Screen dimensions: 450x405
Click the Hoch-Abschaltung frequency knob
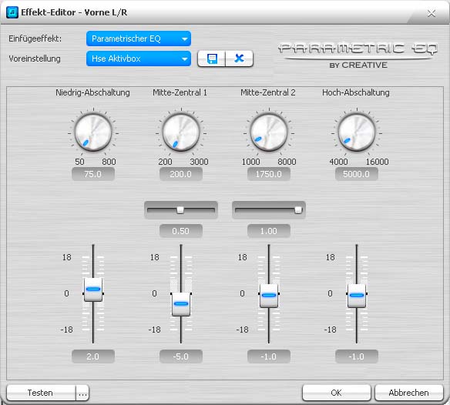[x=357, y=132]
